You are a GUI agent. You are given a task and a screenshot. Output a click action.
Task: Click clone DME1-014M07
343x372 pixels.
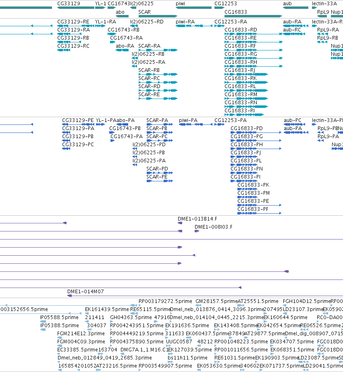click(205, 296)
